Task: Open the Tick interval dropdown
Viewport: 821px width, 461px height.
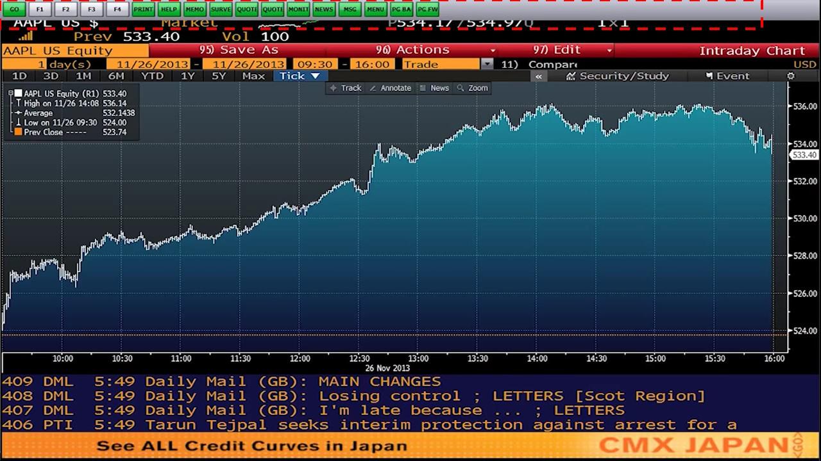Action: tap(299, 76)
